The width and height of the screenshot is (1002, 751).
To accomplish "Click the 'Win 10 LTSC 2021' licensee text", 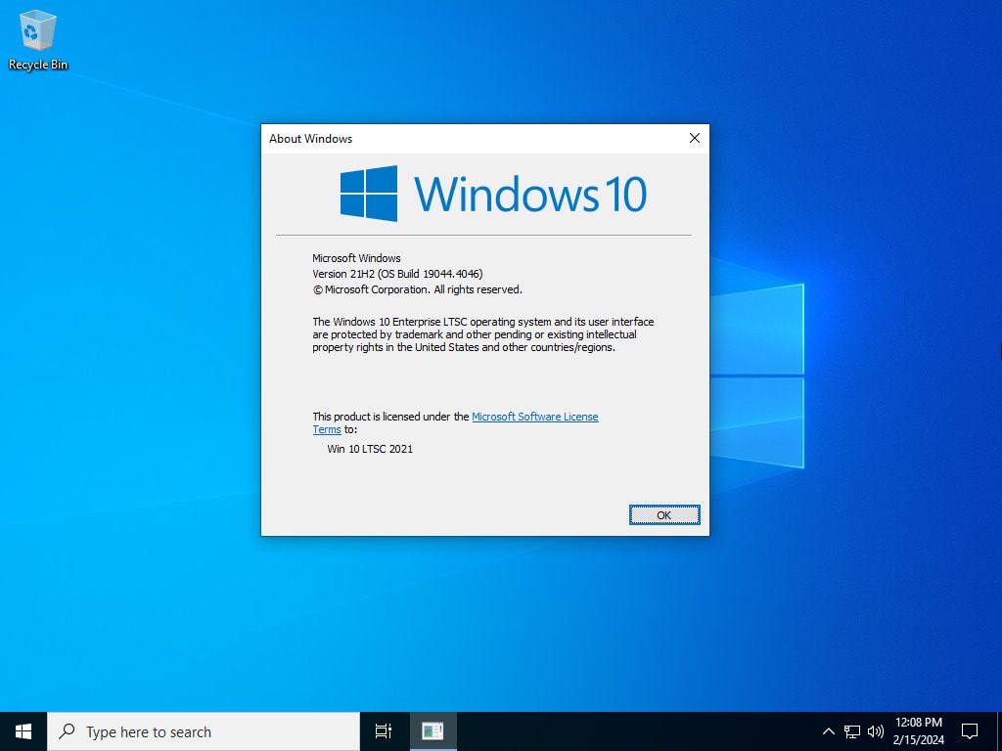I will [370, 449].
